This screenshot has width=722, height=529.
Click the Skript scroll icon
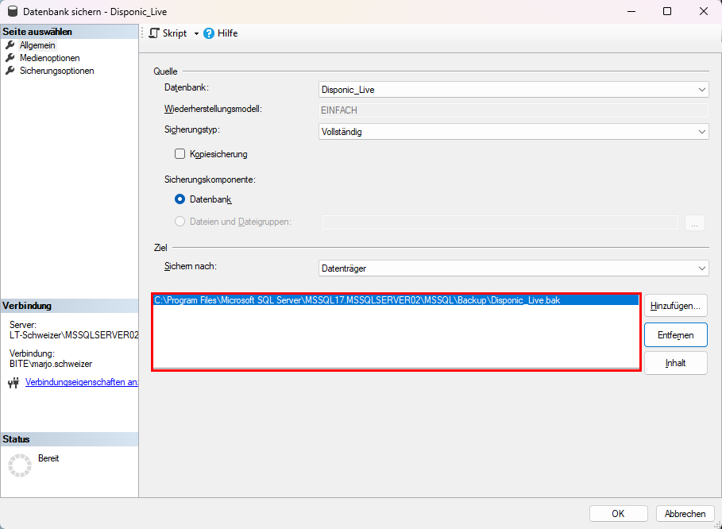click(x=155, y=33)
